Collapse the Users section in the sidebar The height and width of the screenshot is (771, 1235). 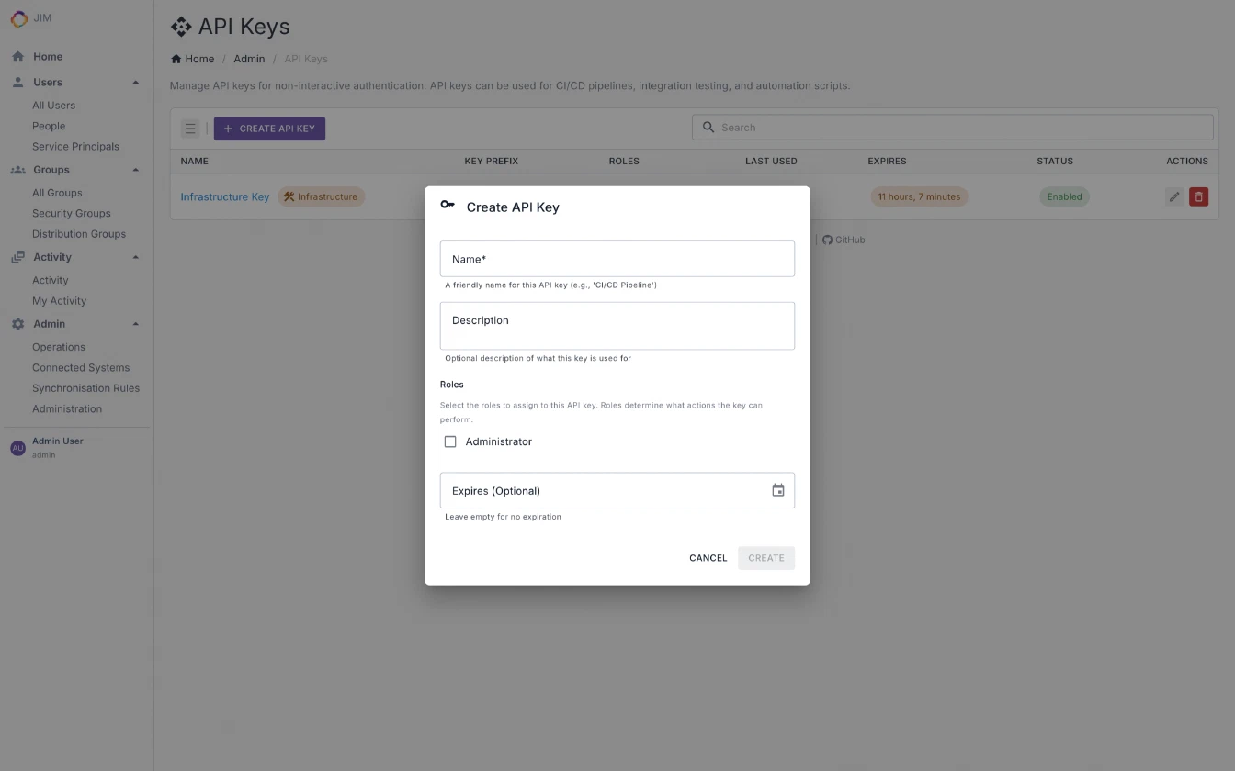(135, 82)
